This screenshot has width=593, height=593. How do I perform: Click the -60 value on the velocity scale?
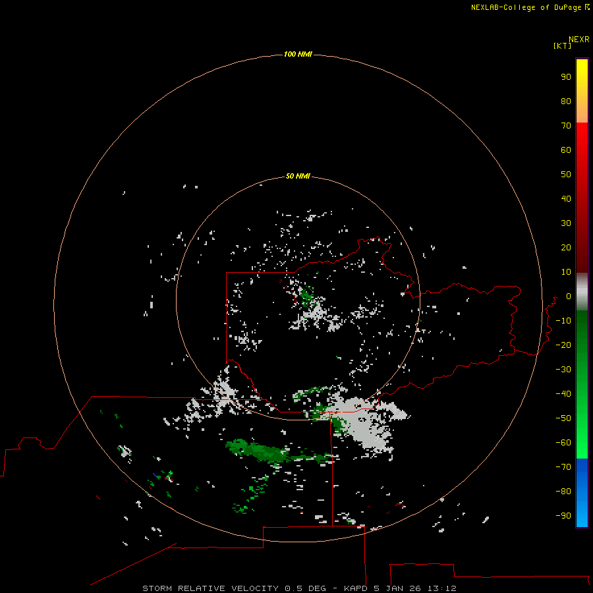563,443
